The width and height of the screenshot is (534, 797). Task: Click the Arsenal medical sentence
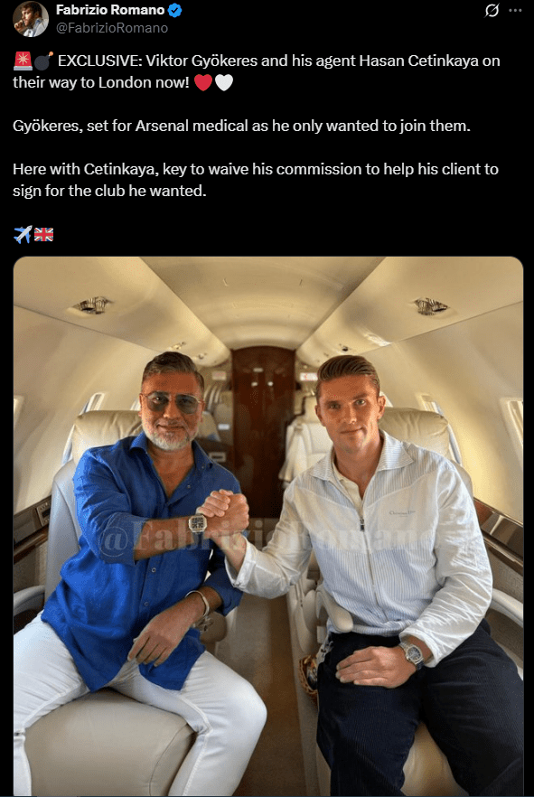click(242, 126)
